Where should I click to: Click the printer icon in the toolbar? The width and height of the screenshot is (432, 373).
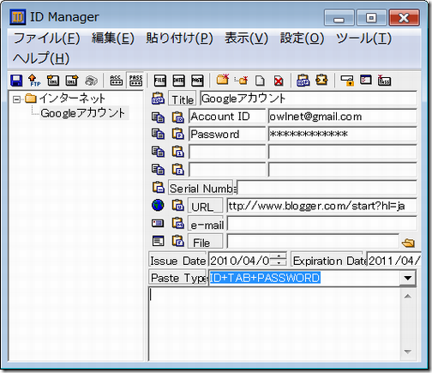tap(91, 81)
